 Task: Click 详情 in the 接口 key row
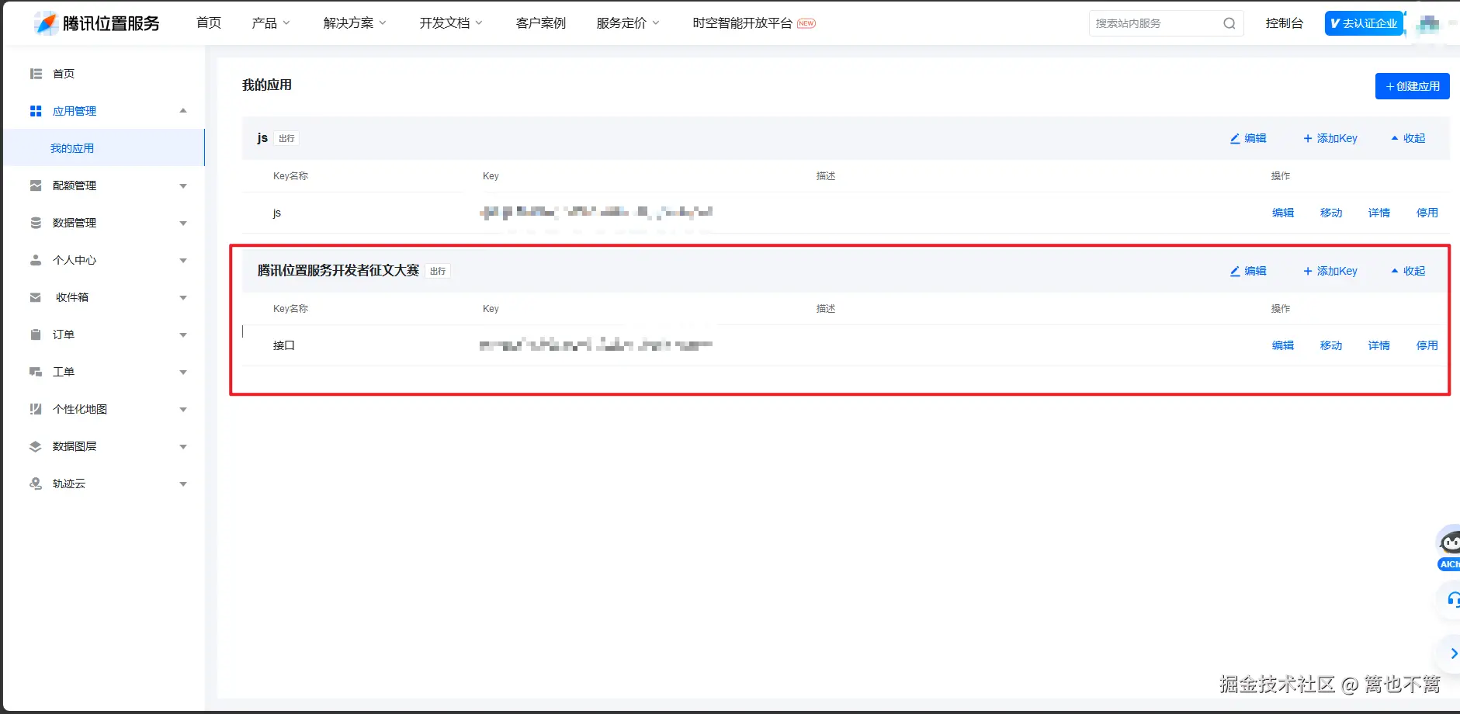1379,345
